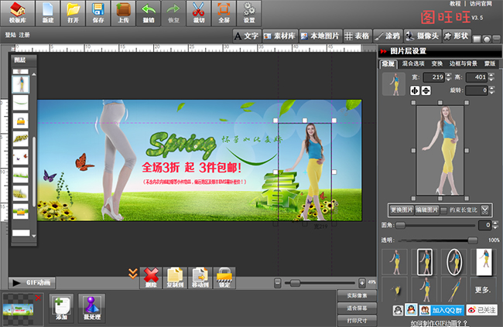
Task: Click the scissors icon beside 约束长宽比
Action: click(484, 210)
